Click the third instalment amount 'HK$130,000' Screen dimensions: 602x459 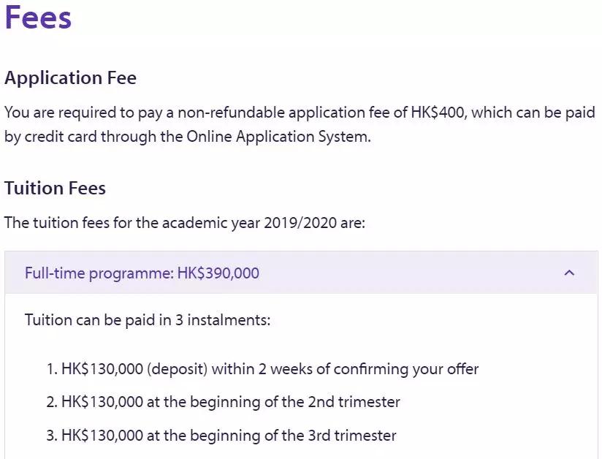coord(102,436)
